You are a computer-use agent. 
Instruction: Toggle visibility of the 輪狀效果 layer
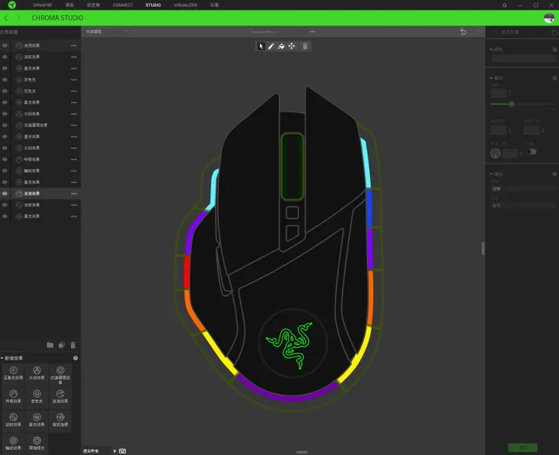(x=5, y=171)
